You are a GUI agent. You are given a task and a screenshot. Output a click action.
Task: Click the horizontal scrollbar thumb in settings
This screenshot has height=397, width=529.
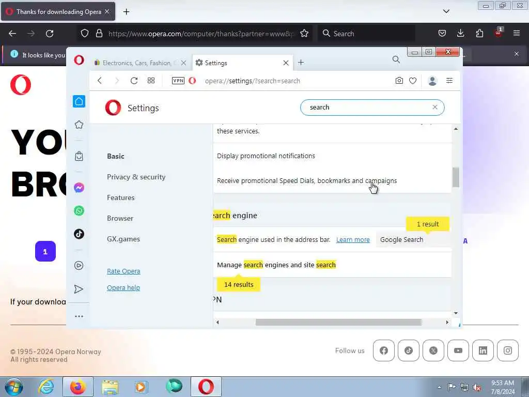click(338, 323)
